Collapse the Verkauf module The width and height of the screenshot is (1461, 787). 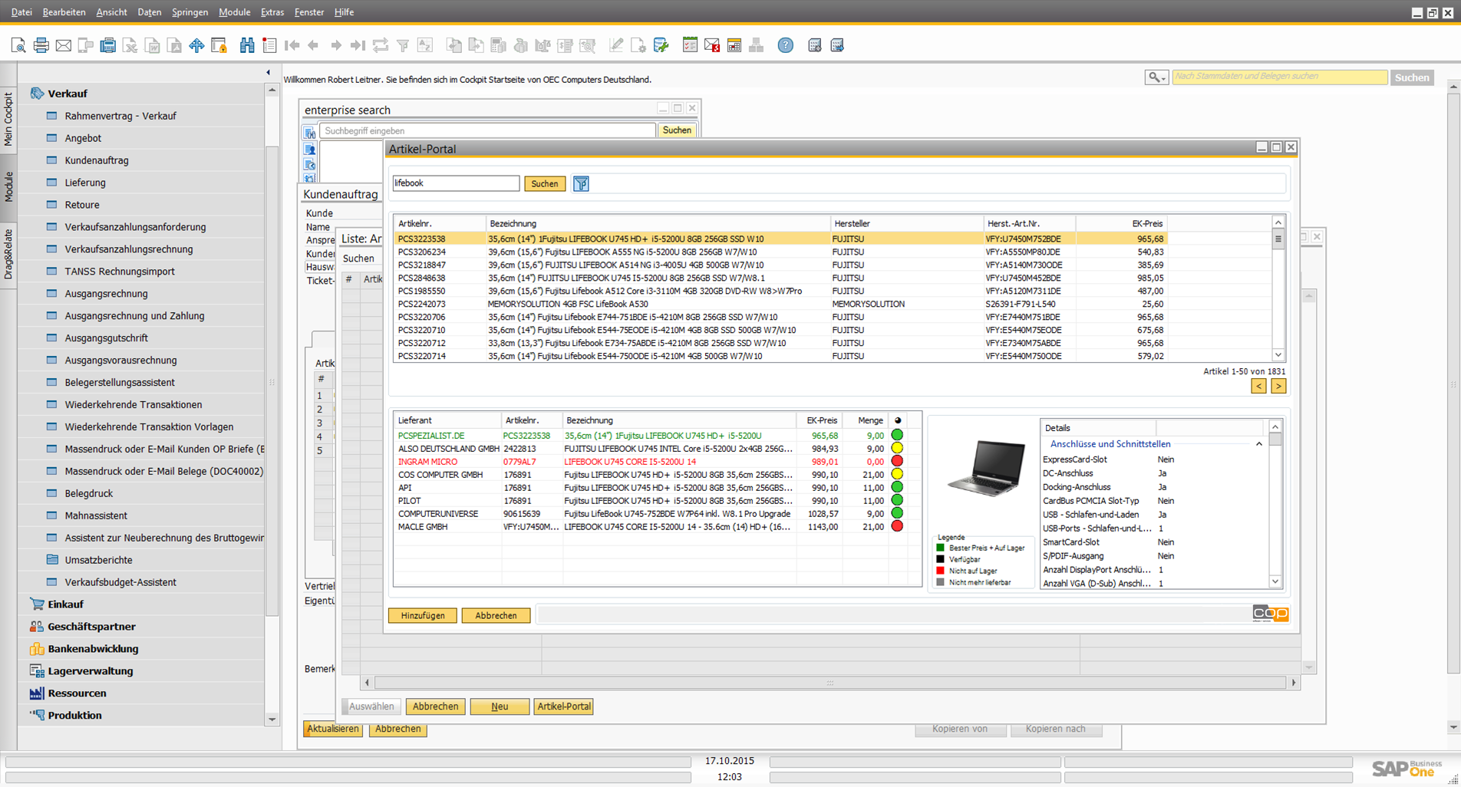[x=68, y=94]
